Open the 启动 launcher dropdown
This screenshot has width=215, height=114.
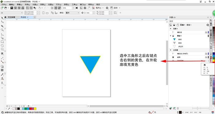(x=119, y=8)
